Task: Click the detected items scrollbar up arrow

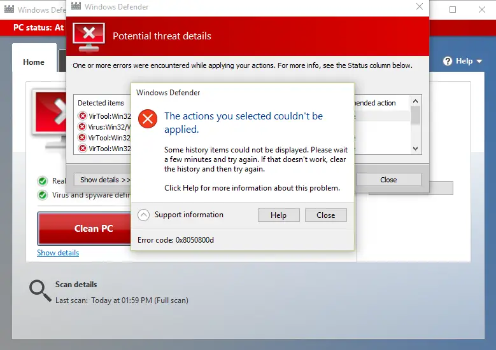Action: [x=416, y=101]
